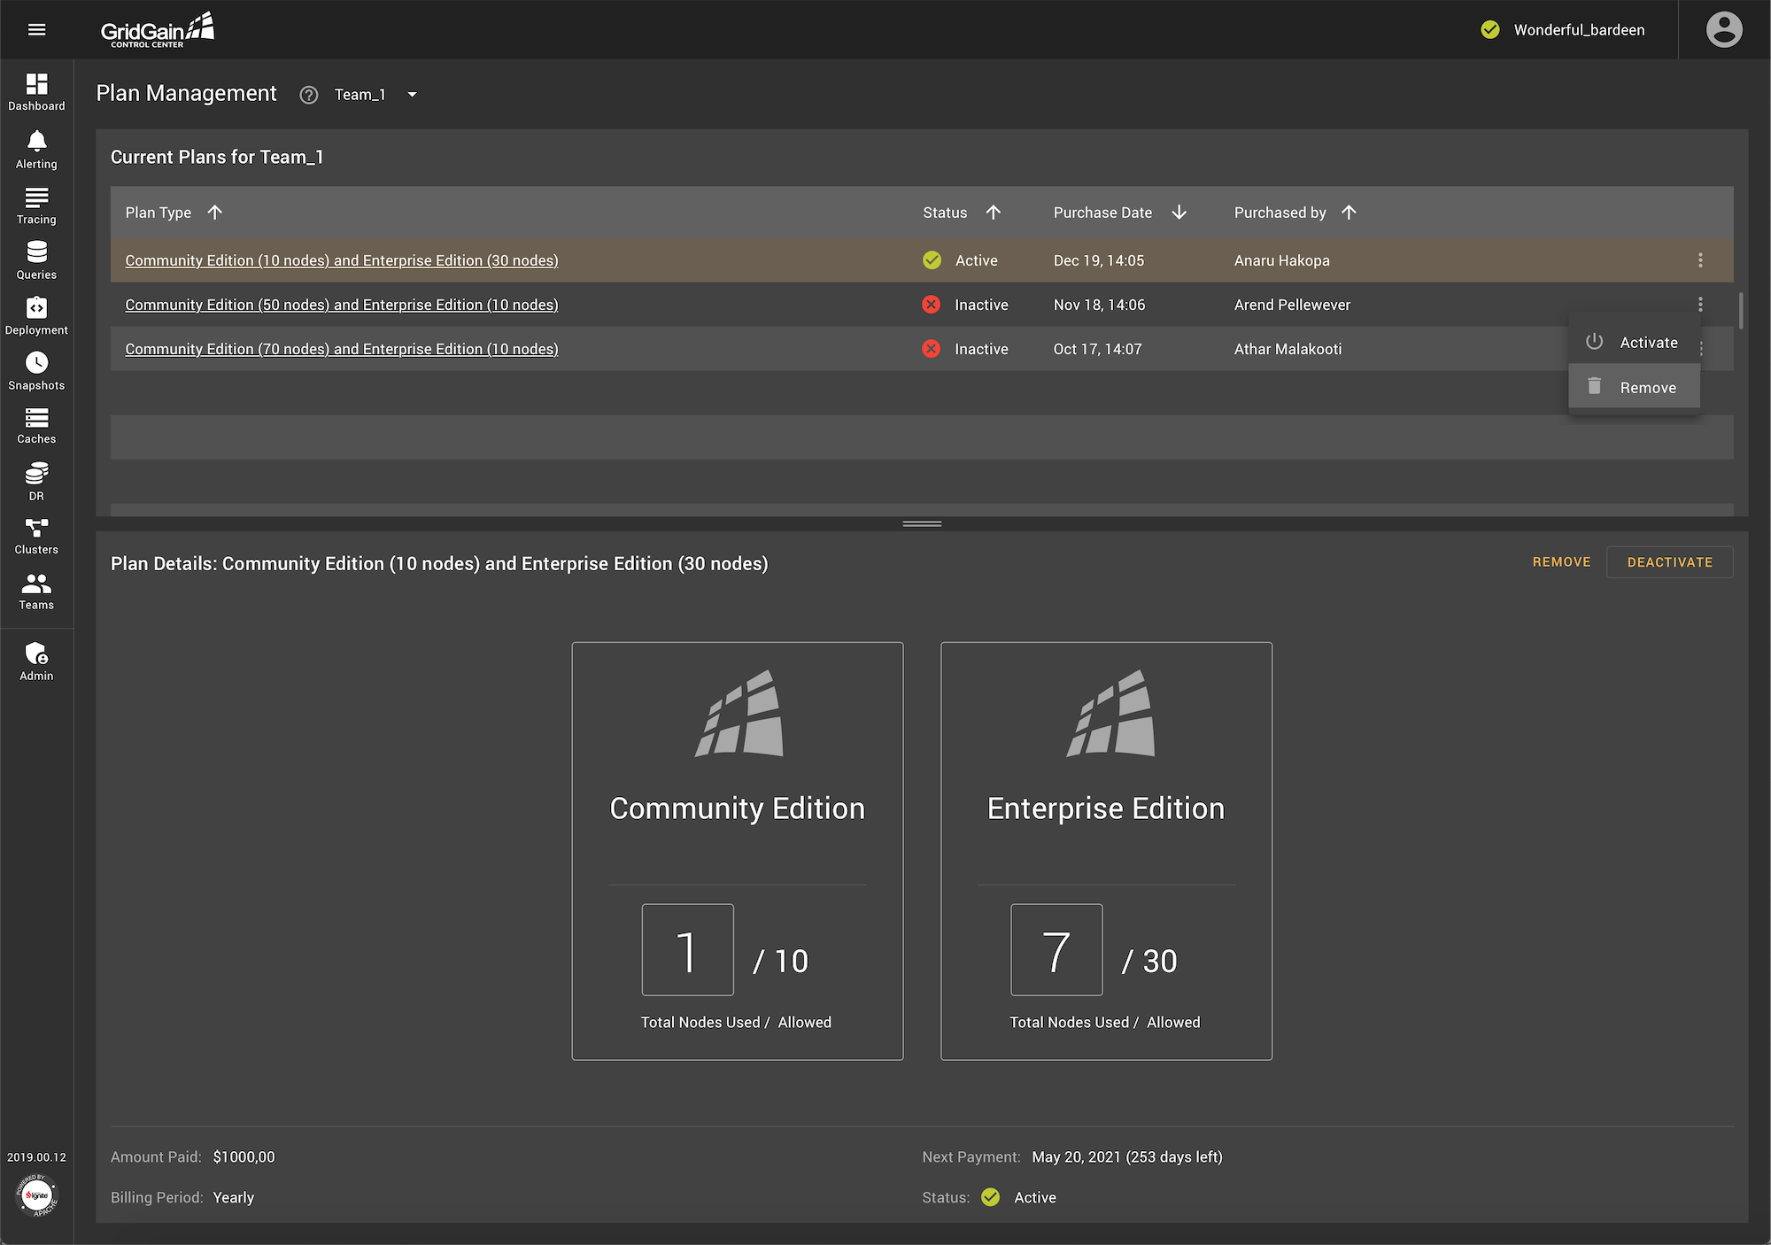Viewport: 1771px width, 1245px height.
Task: Click the GridGain Control Center logo
Action: [x=158, y=30]
